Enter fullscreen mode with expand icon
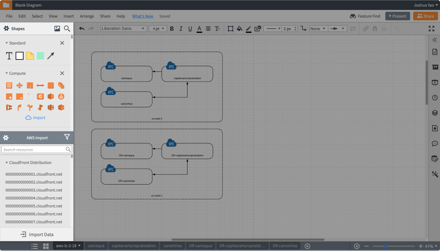Viewport: 440px width, 251px height. (431, 29)
